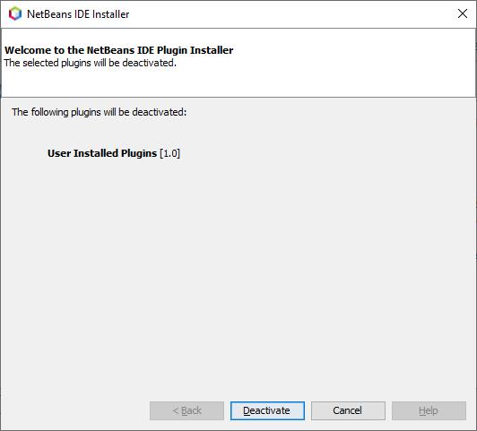
Task: Click the selected plugins subtitle text
Action: (x=91, y=63)
